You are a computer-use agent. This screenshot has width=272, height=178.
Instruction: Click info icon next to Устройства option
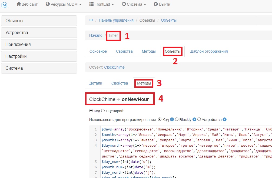[224, 119]
